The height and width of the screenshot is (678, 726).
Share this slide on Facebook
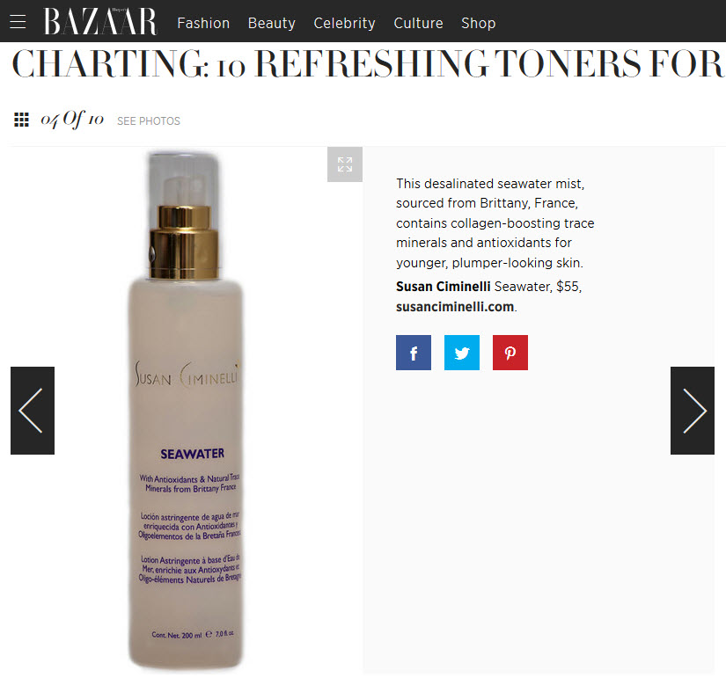(414, 353)
